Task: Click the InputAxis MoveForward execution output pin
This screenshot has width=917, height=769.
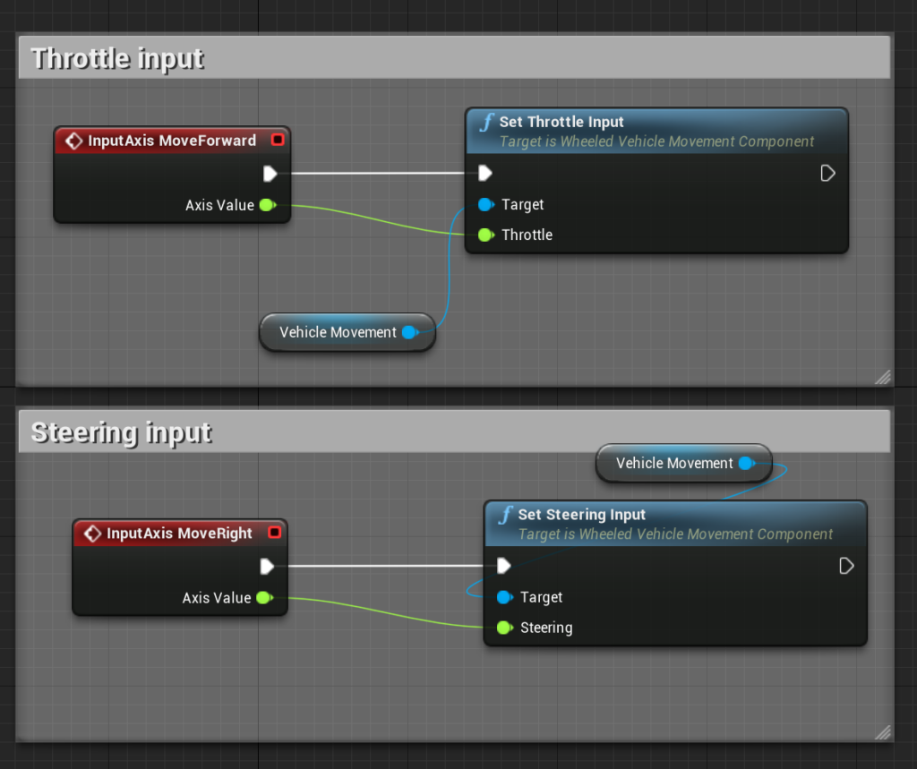Action: [x=270, y=174]
